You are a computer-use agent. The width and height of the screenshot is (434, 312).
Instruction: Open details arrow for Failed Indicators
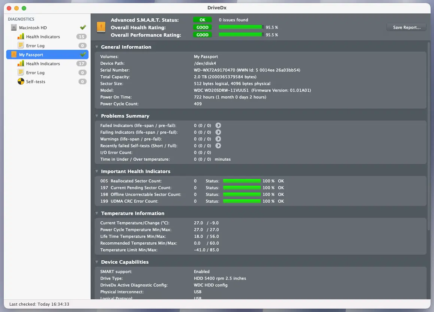(218, 125)
